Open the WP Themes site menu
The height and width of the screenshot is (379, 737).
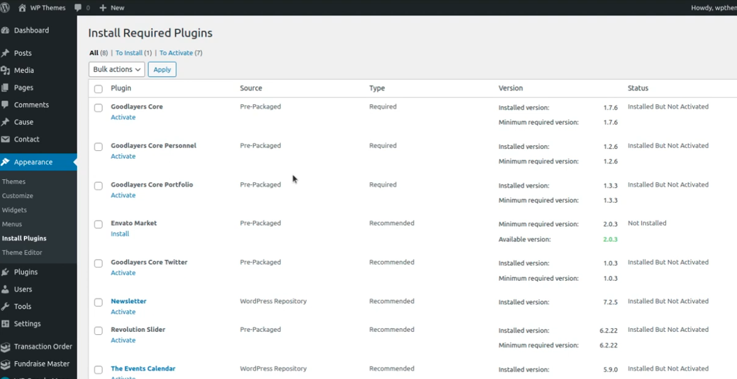42,8
